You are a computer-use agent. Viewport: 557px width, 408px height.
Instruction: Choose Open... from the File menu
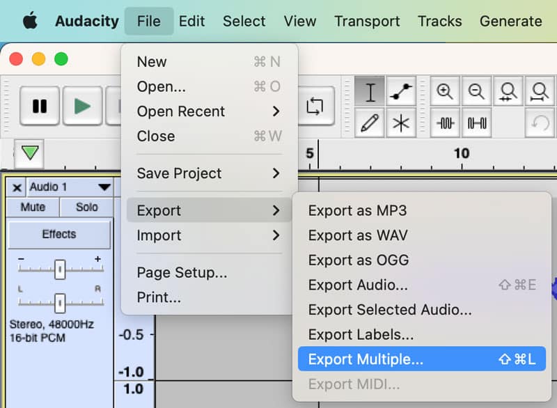point(210,86)
